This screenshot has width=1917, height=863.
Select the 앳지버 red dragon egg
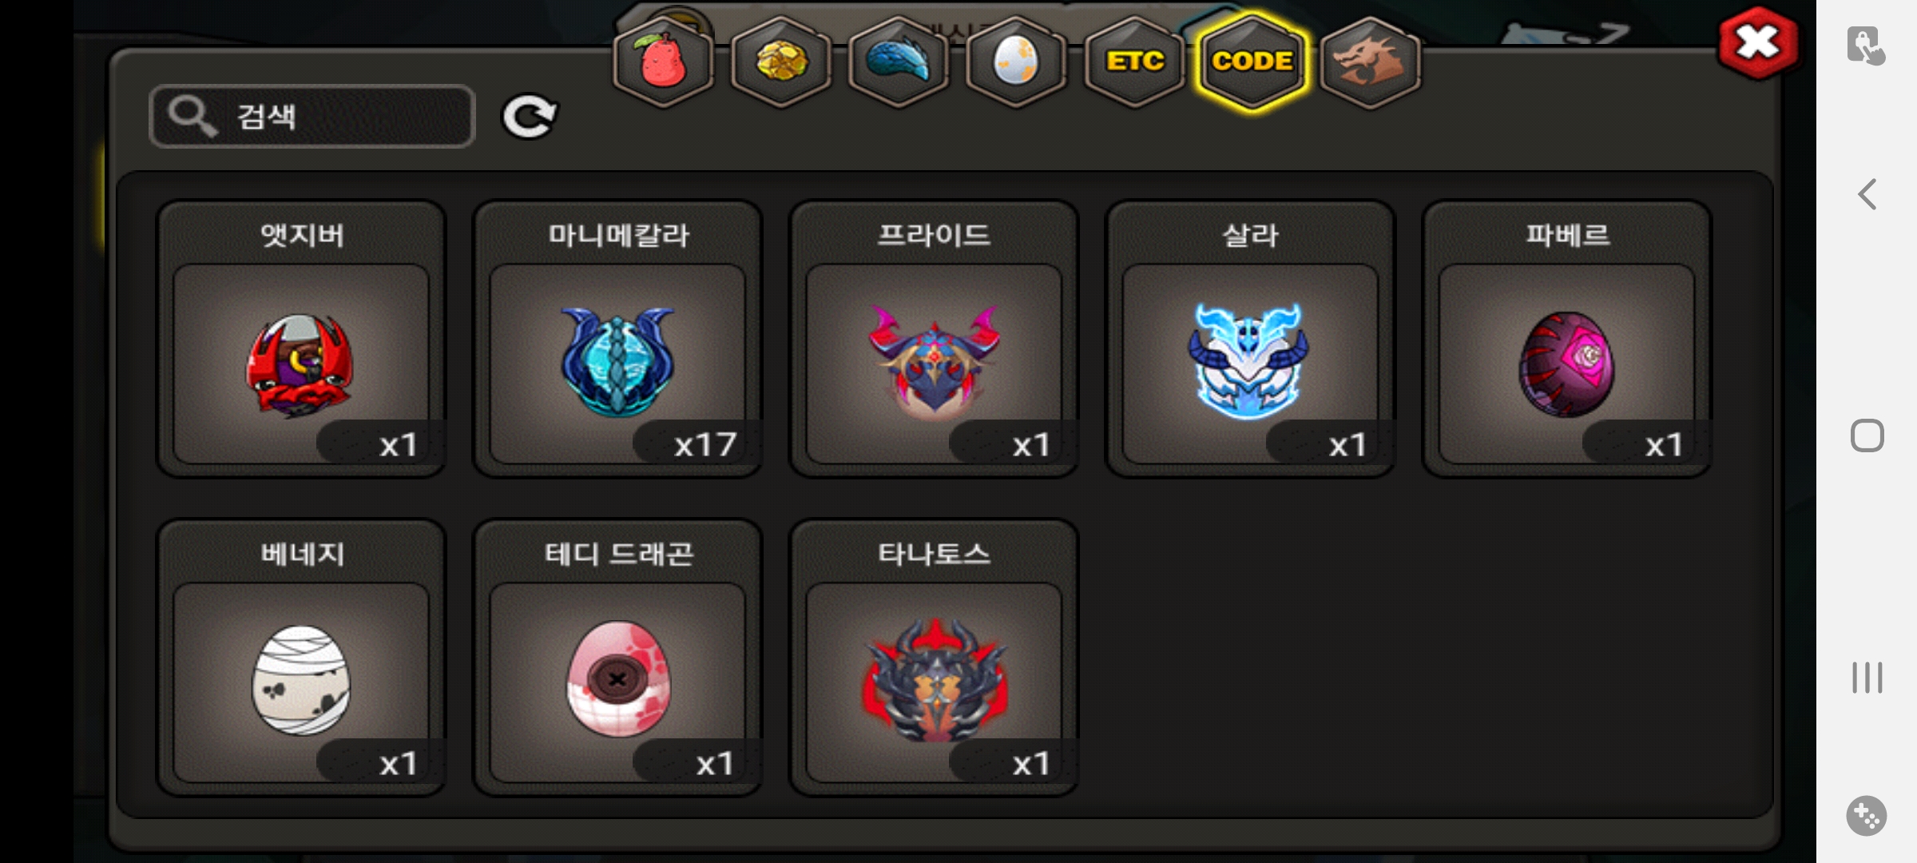(x=301, y=339)
